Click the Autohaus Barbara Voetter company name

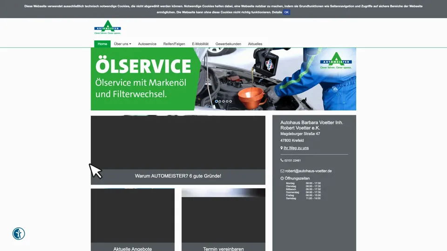[312, 125]
